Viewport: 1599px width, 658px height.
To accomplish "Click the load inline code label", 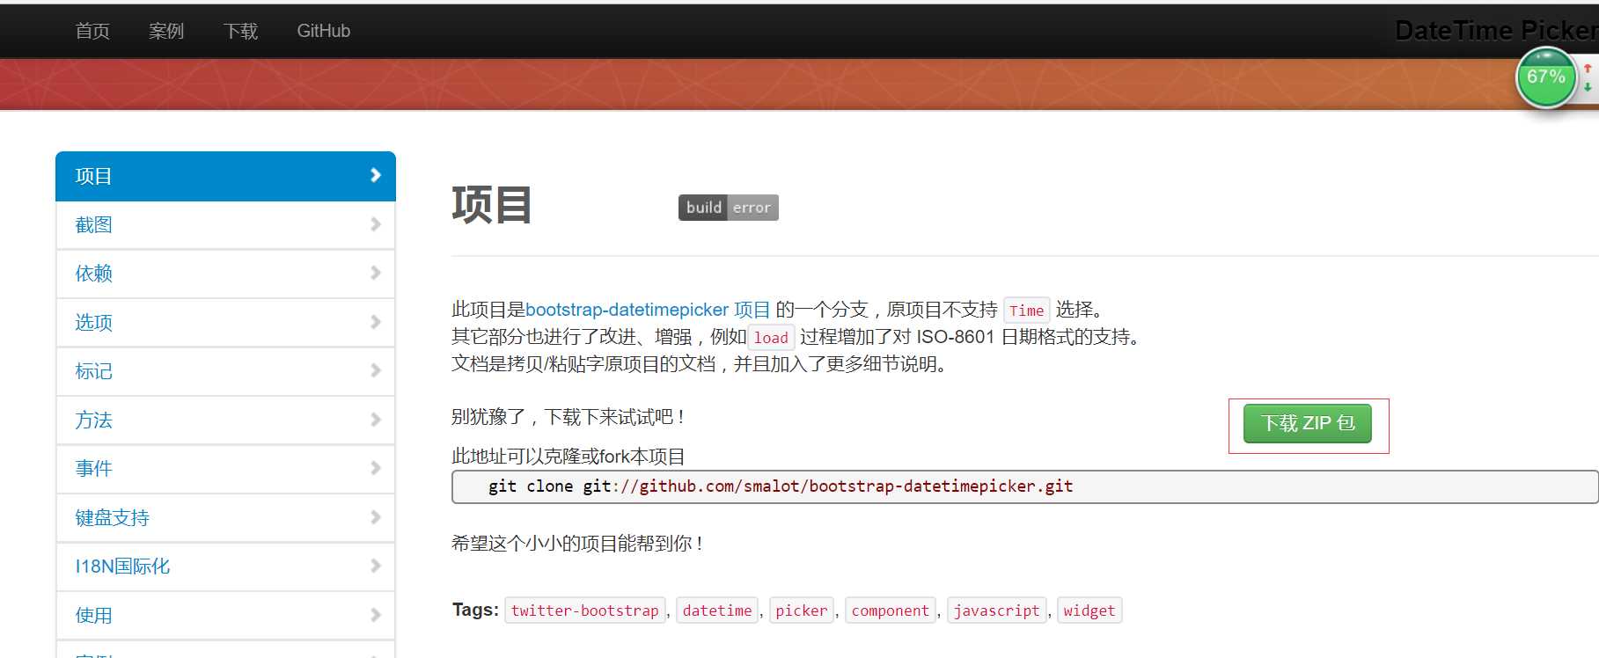I will point(771,338).
